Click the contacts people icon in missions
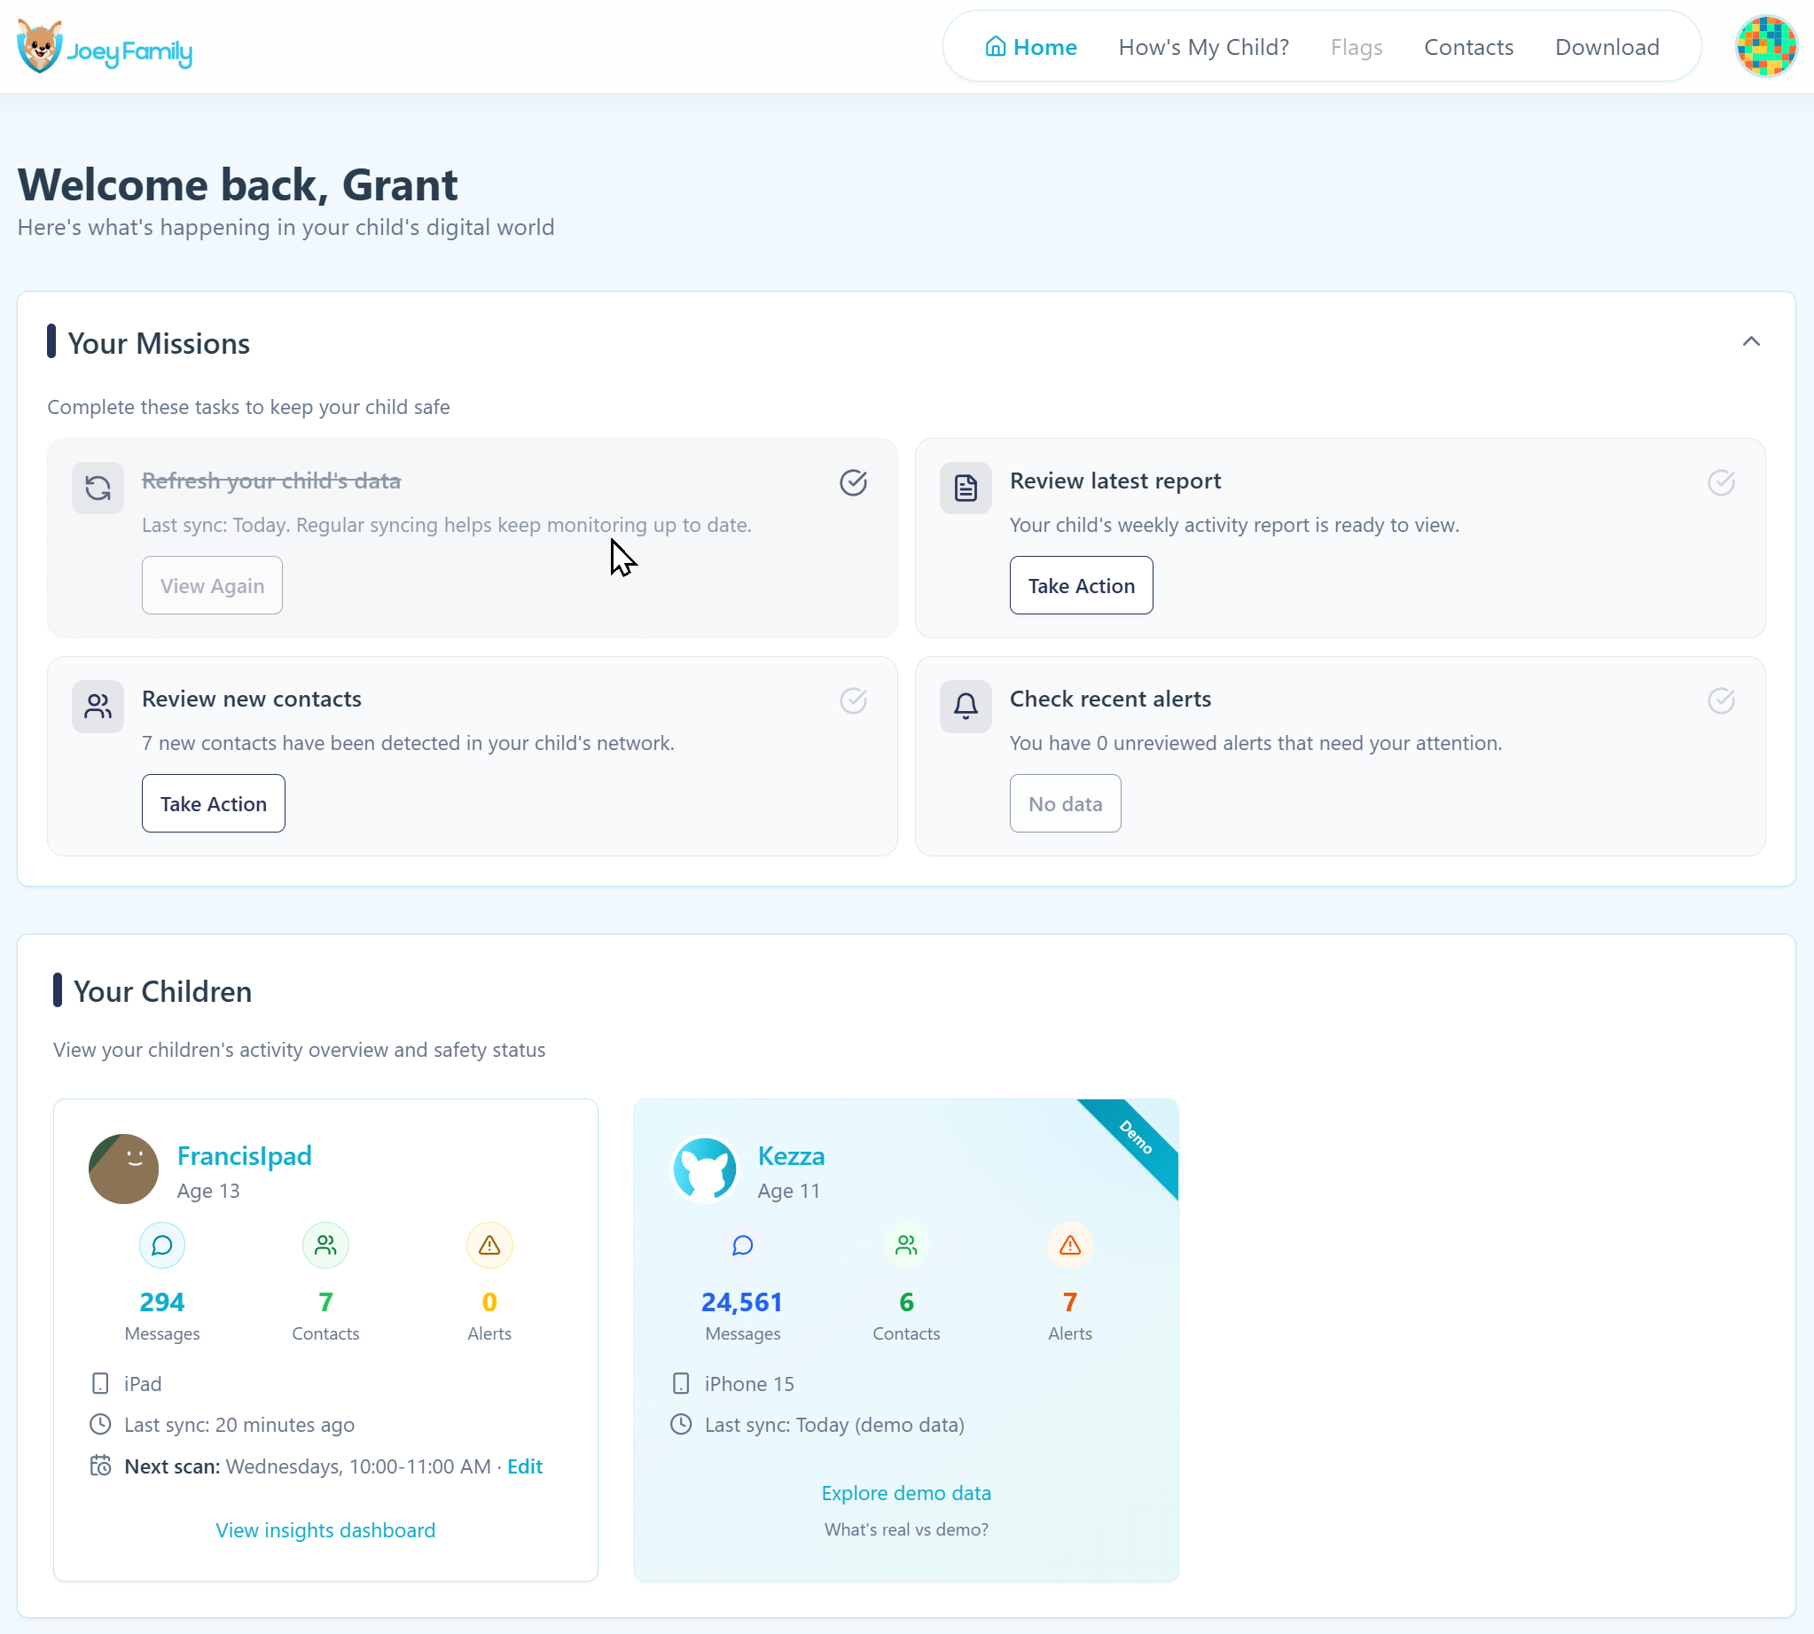This screenshot has height=1634, width=1814. click(x=98, y=706)
